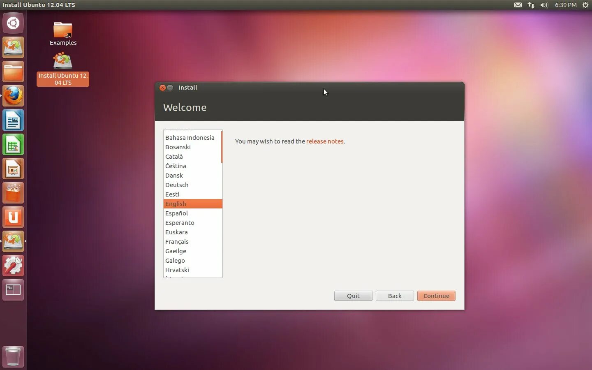592x370 pixels.
Task: Open the 6:39 PM clock menu
Action: pos(566,5)
